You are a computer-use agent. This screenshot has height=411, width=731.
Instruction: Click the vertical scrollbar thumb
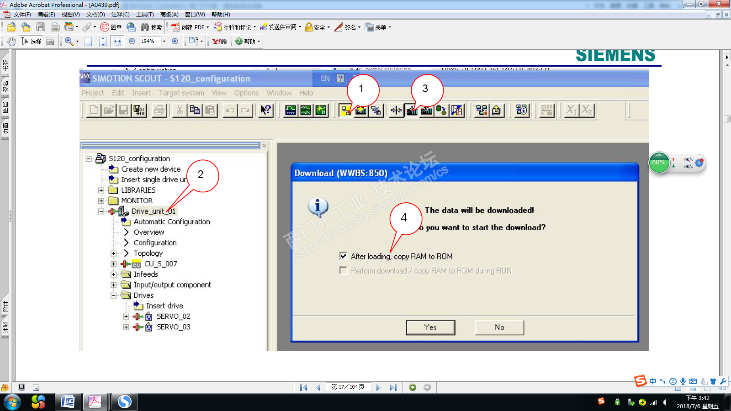[x=727, y=119]
